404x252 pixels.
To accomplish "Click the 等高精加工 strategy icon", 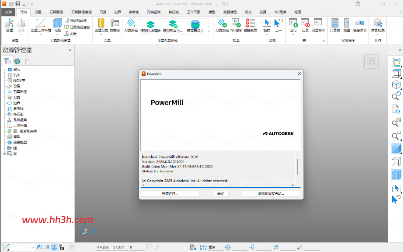I will coord(195,24).
